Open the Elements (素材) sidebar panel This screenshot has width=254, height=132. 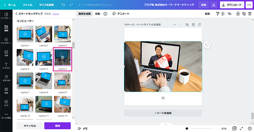[6, 28]
